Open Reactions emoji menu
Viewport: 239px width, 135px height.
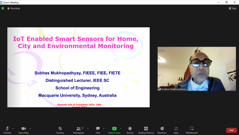(162, 130)
